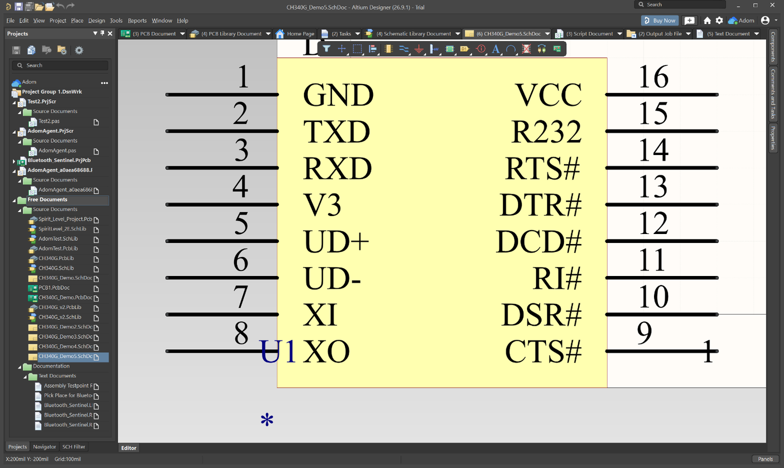Click the Buy Now button
This screenshot has height=468, width=784.
[x=660, y=20]
